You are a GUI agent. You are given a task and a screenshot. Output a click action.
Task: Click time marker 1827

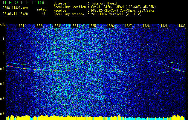point(129,26)
